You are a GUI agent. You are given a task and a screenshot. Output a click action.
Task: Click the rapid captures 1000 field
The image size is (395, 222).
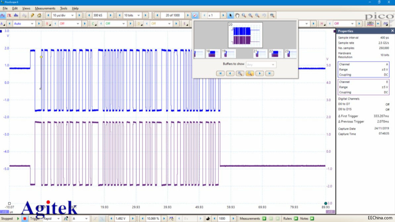coord(224,218)
